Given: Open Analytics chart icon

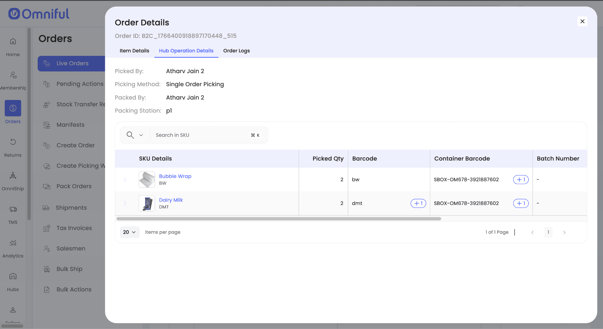Looking at the screenshot, I should (13, 243).
